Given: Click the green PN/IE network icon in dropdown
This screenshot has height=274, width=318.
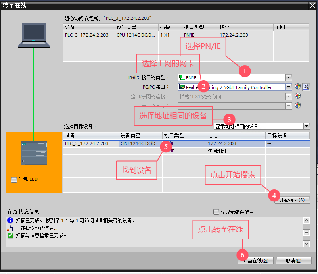Looking at the screenshot, I should pos(182,77).
